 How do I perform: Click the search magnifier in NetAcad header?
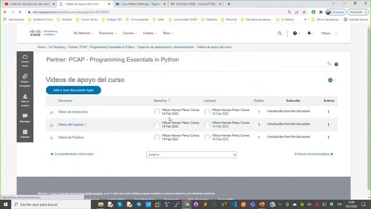[279, 34]
